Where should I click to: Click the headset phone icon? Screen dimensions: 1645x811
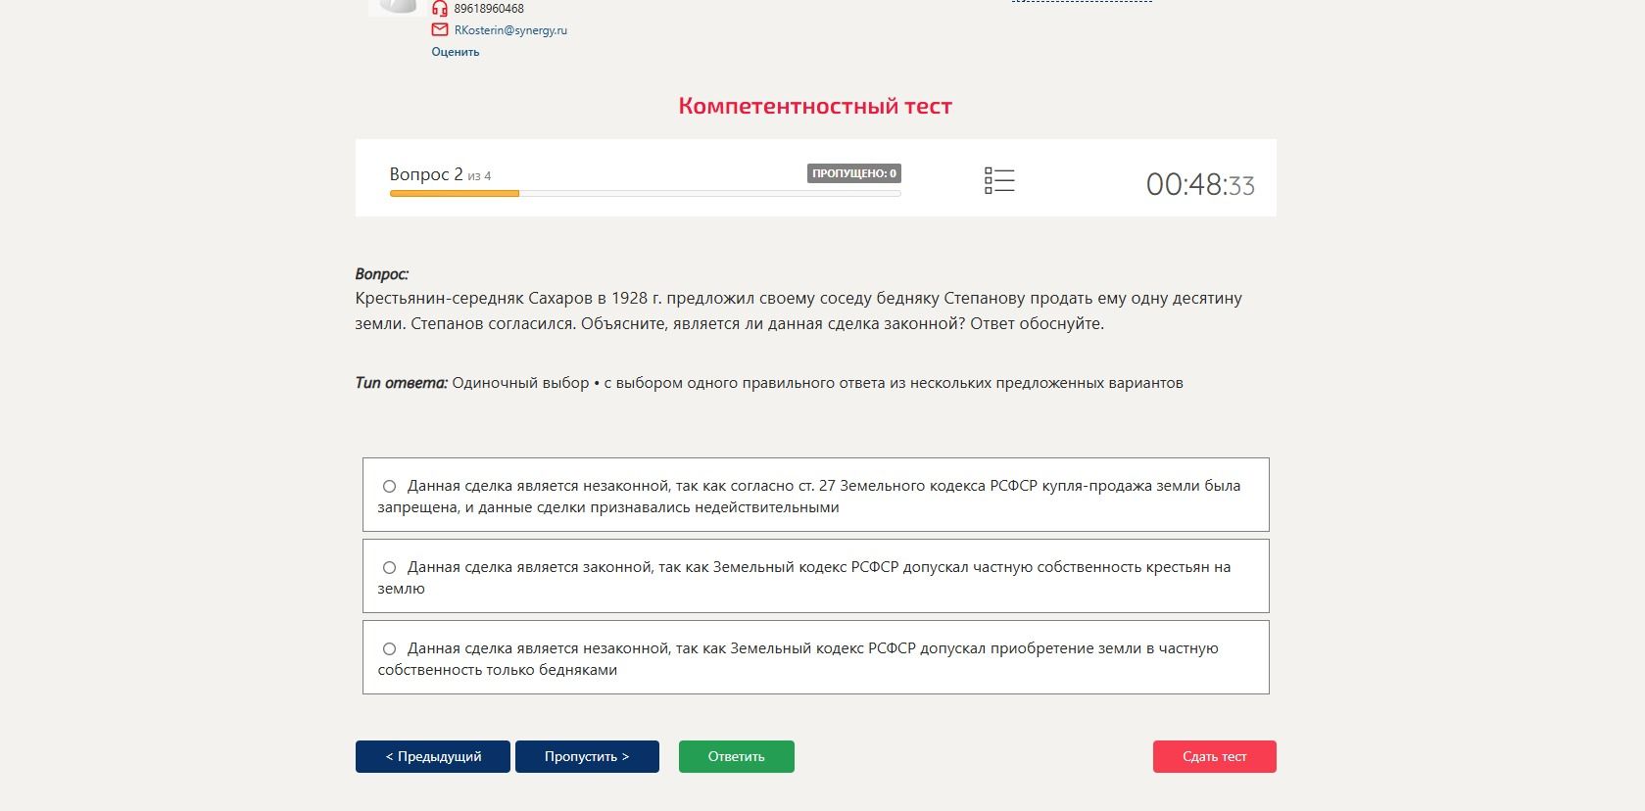440,8
